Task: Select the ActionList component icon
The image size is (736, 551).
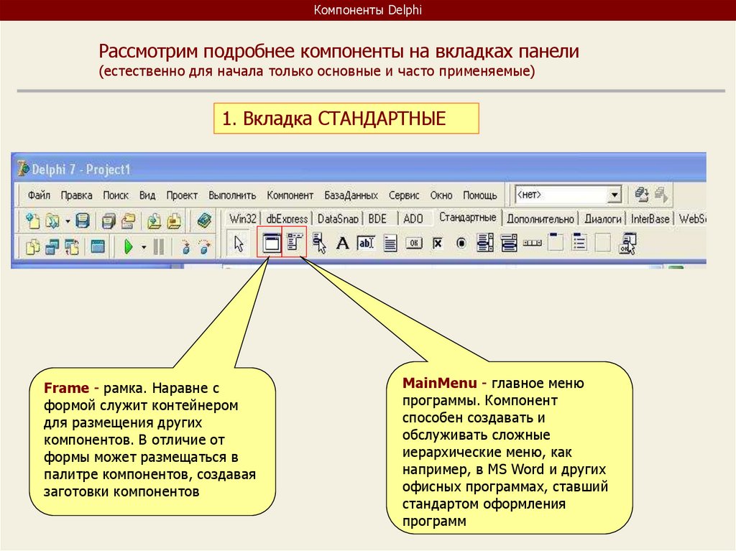Action: point(627,243)
